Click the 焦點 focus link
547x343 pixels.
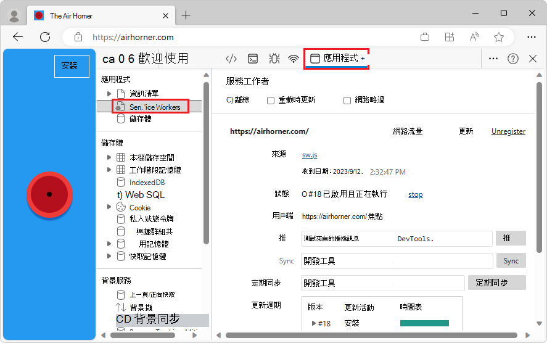[376, 217]
